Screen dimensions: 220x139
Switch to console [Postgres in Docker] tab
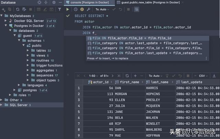tap(89, 2)
